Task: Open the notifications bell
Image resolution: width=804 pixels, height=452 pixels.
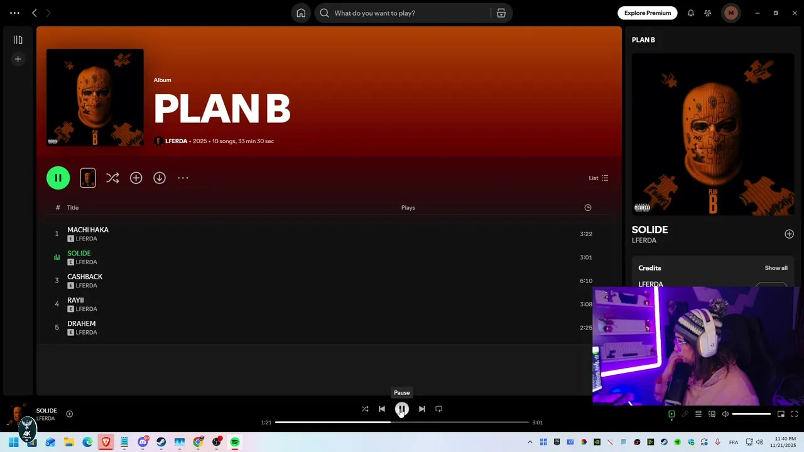Action: pos(691,13)
